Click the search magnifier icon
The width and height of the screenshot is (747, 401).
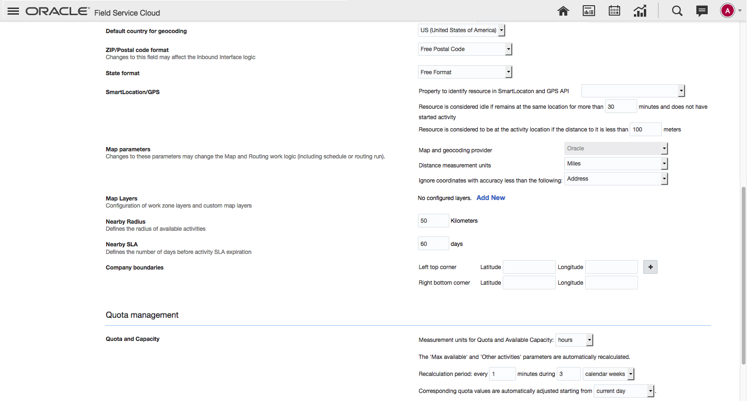[677, 11]
